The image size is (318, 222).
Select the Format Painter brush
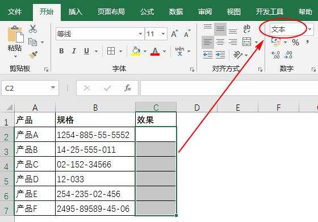[x=33, y=55]
